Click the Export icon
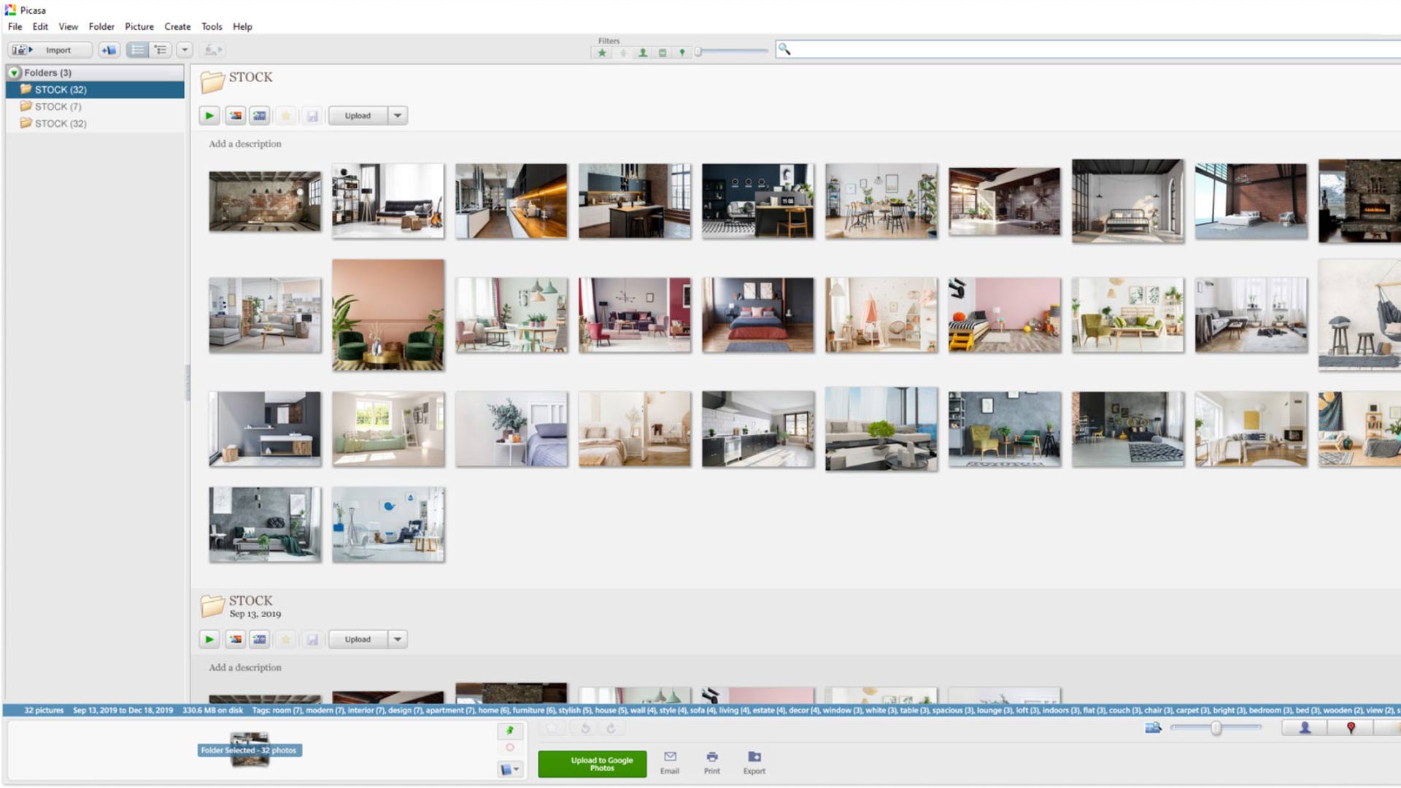 pyautogui.click(x=754, y=762)
